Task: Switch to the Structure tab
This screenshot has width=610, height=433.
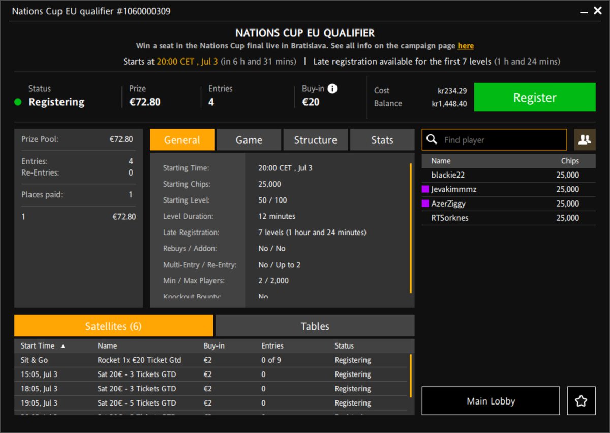Action: click(315, 139)
